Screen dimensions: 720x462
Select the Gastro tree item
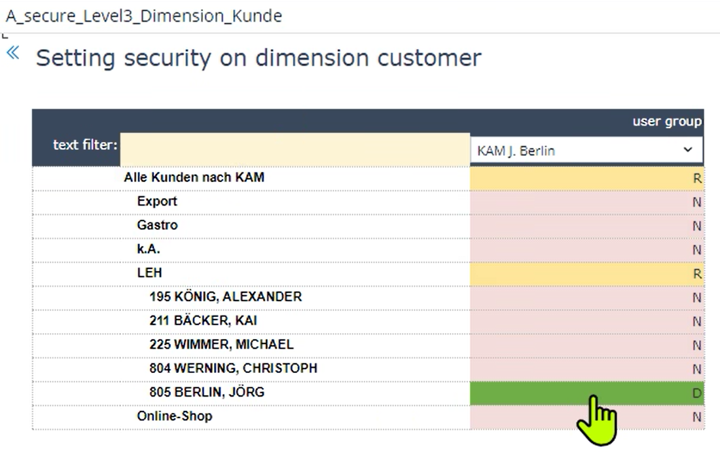pos(157,225)
